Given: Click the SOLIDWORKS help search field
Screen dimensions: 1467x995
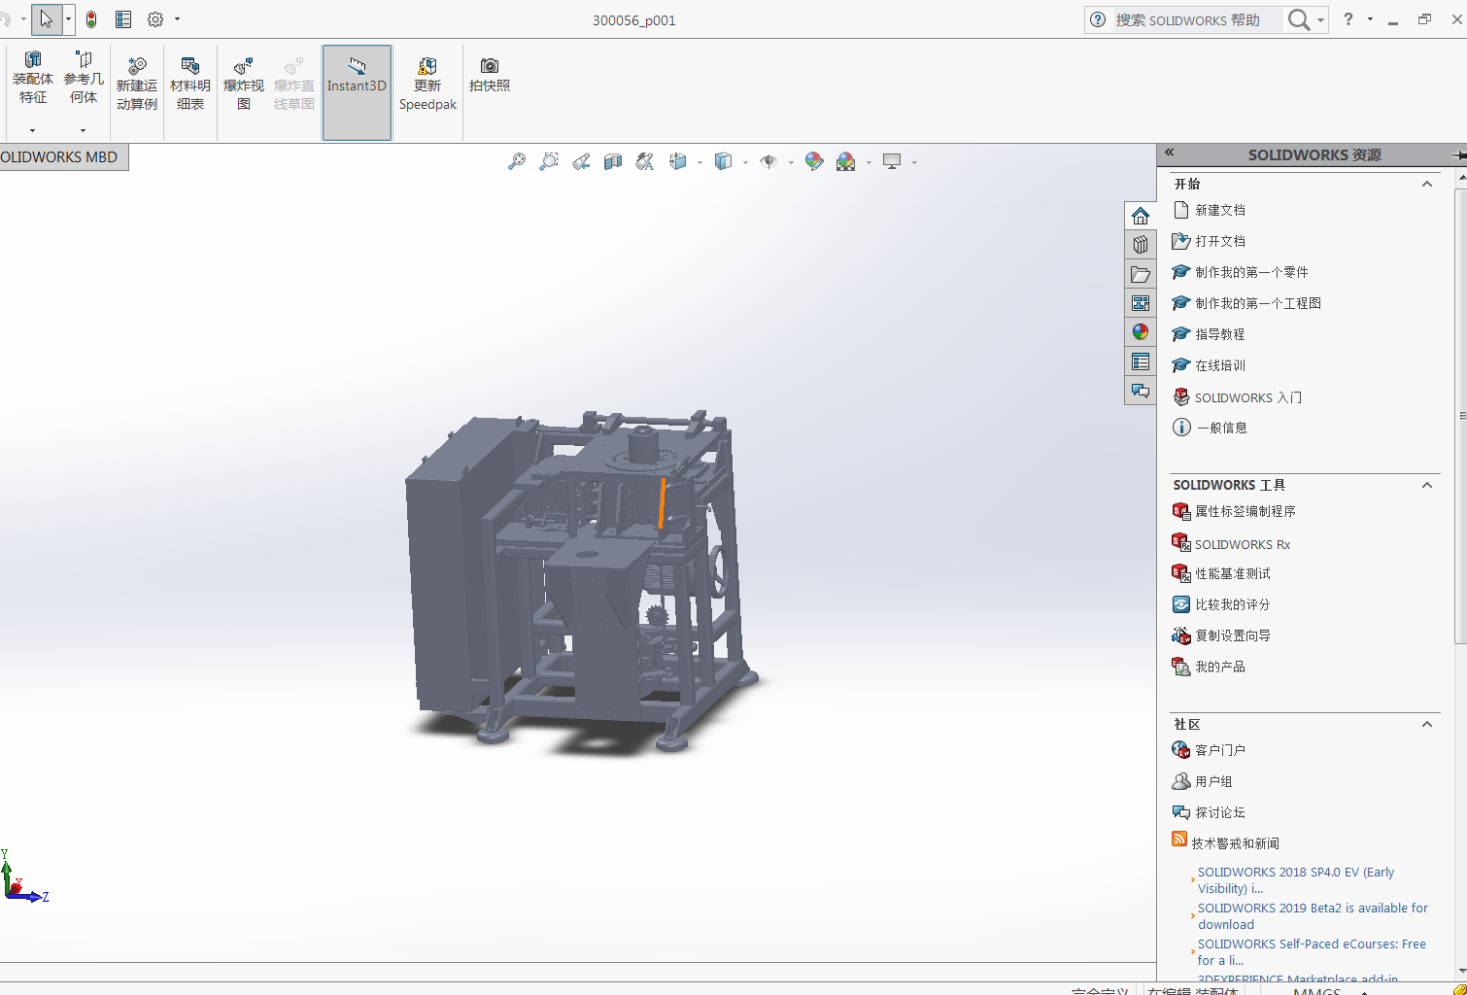Looking at the screenshot, I should click(x=1195, y=20).
